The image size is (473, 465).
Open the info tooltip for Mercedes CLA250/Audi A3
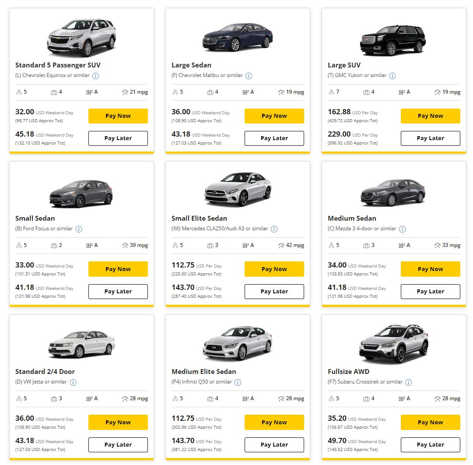pyautogui.click(x=274, y=229)
